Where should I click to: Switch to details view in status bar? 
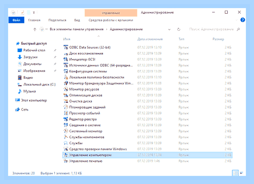click(235, 173)
